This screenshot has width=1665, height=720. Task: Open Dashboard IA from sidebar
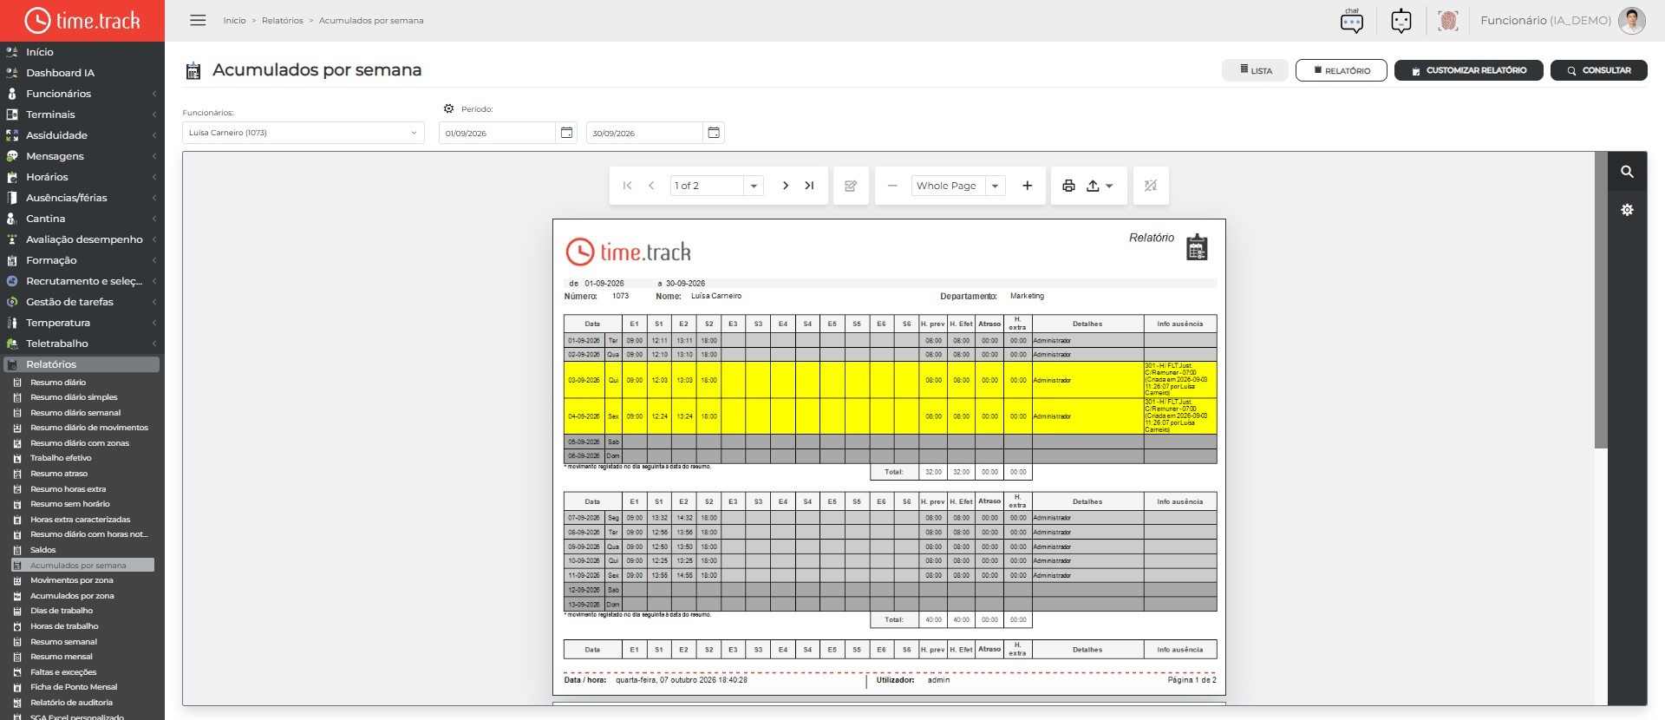pos(60,73)
